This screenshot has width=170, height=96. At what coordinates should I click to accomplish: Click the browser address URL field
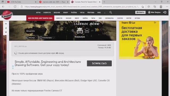[82, 7]
